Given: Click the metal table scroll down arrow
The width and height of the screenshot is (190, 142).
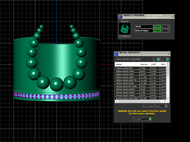Looking at the screenshot, I should click(168, 98).
